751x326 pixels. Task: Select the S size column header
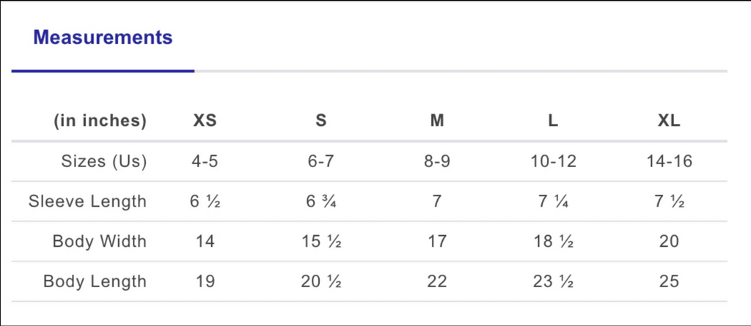point(321,121)
